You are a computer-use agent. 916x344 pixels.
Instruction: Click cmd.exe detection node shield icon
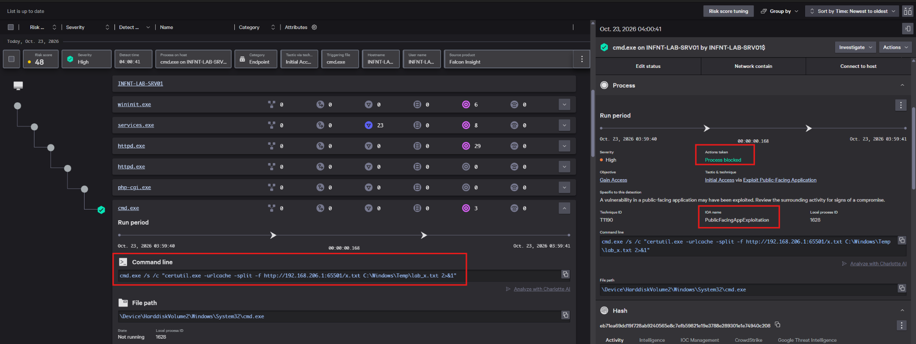(102, 210)
